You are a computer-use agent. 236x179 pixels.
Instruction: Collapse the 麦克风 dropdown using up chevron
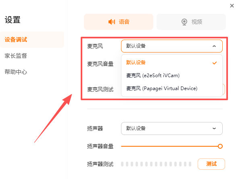coord(214,46)
